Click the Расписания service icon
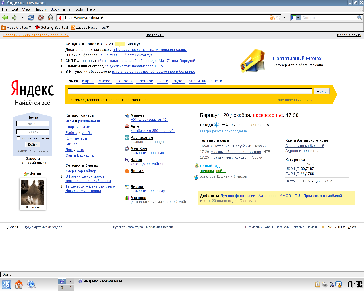Screen dimensions: 364x291 coord(127,138)
